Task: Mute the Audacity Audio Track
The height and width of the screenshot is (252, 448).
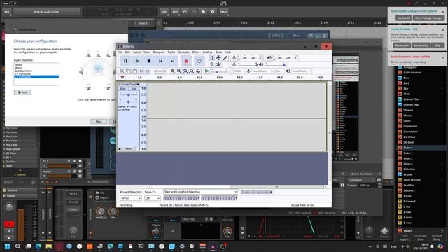Action: click(123, 89)
